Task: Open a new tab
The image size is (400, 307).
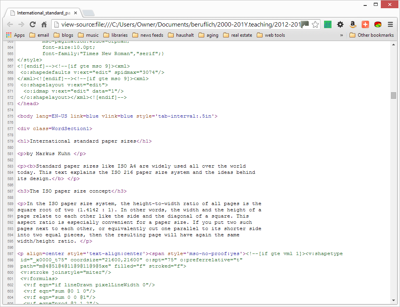Action: [x=88, y=13]
